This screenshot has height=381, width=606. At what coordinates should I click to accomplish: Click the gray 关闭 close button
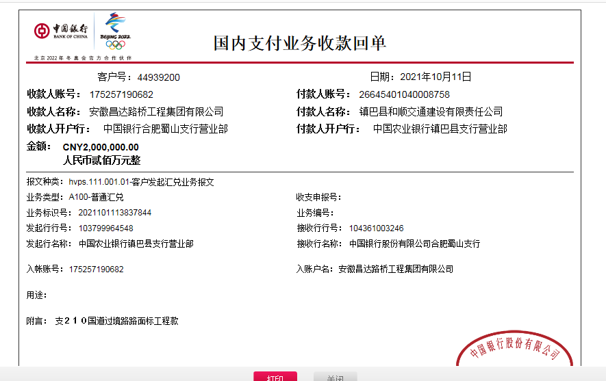[x=335, y=377]
